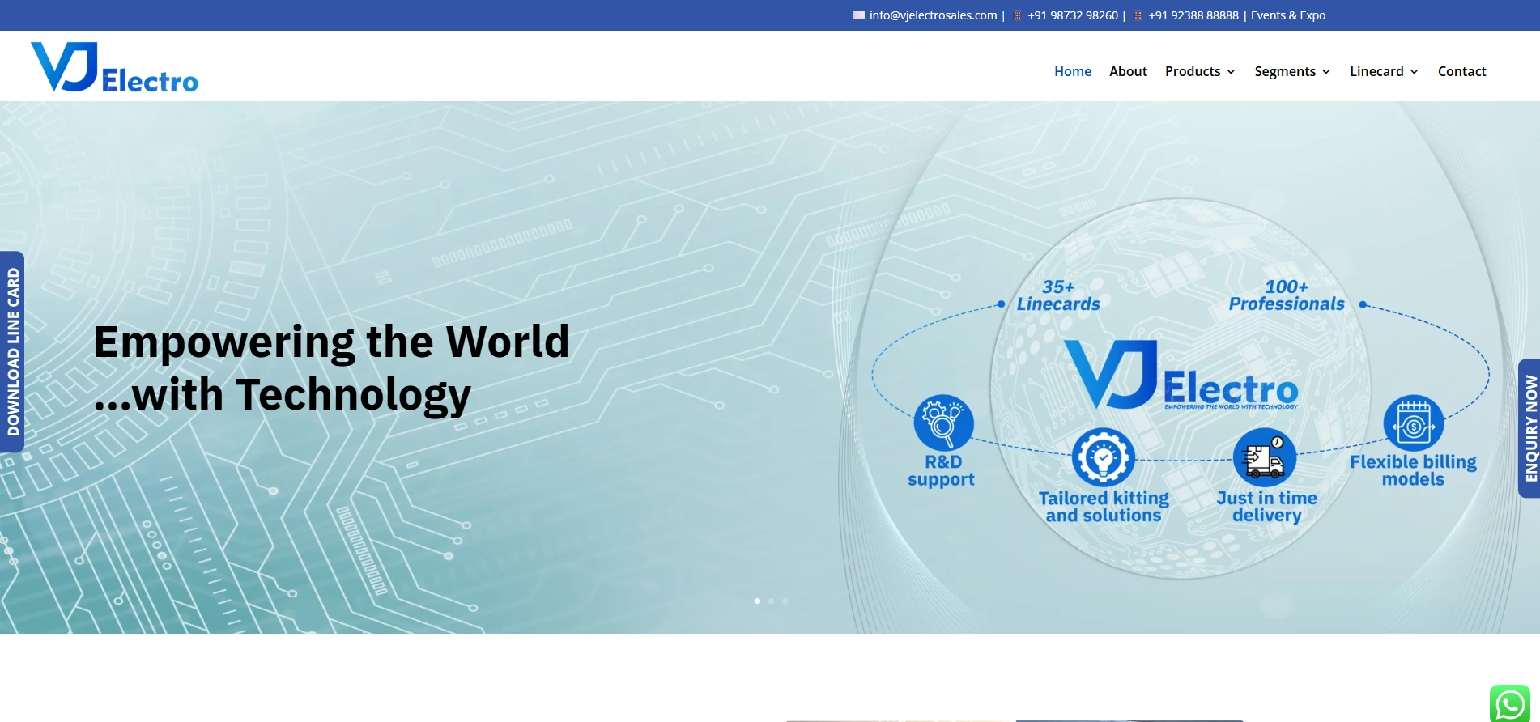Expand the Segments dropdown menu

(x=1291, y=71)
